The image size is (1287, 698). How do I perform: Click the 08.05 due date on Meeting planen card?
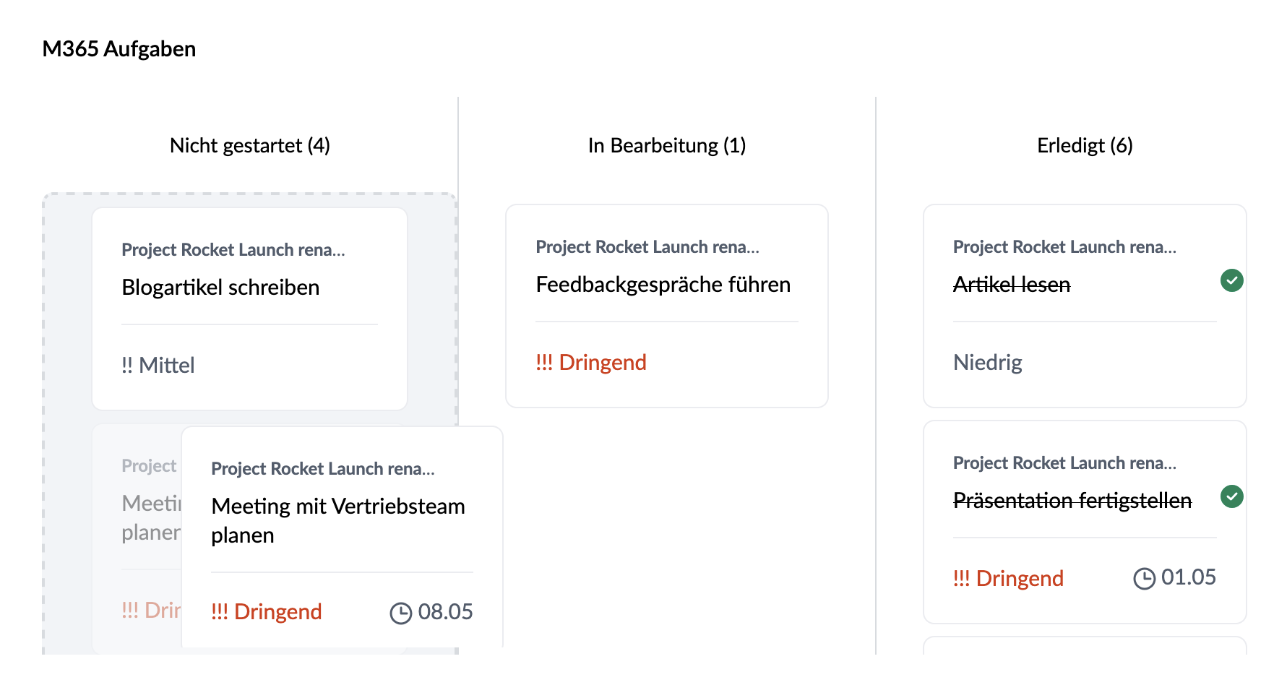click(x=445, y=611)
